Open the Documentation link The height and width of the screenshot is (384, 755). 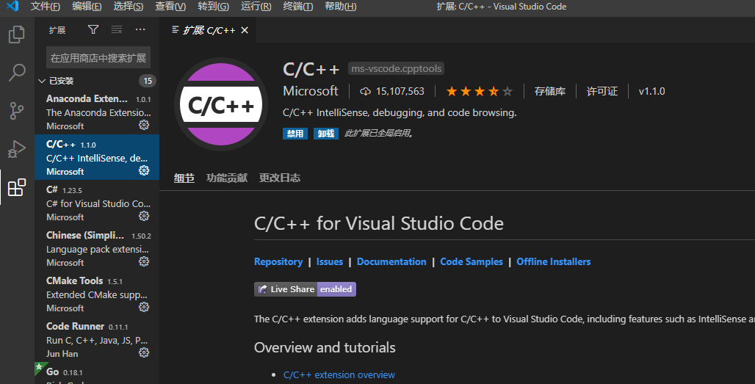(391, 262)
